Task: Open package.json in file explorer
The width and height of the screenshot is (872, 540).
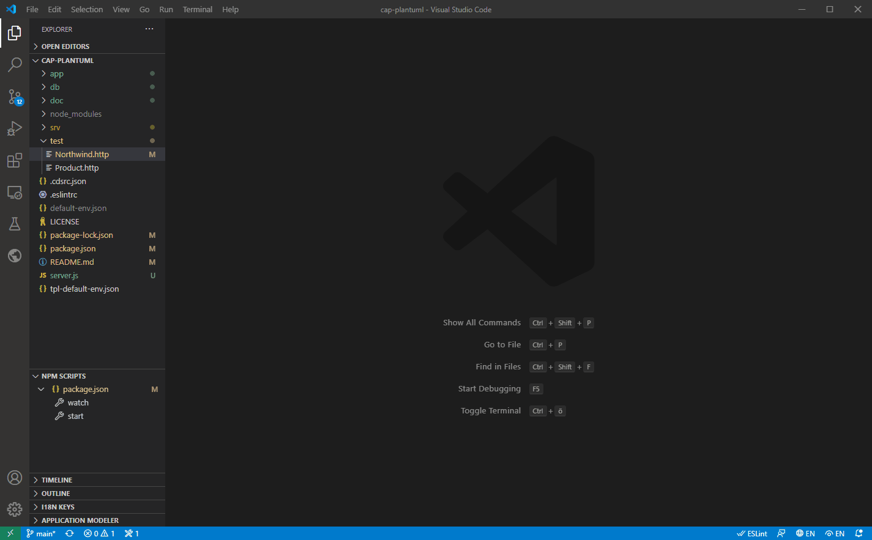Action: (x=97, y=248)
